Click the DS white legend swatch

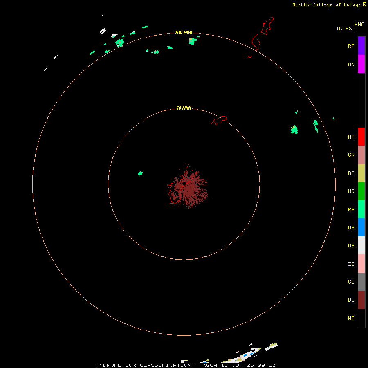[361, 245]
